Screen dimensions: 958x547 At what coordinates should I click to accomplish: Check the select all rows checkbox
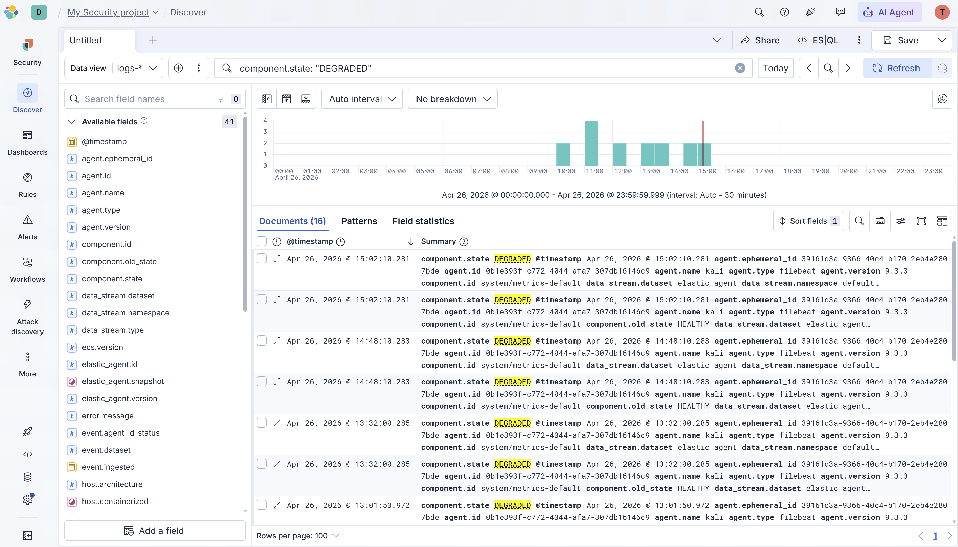tap(262, 241)
